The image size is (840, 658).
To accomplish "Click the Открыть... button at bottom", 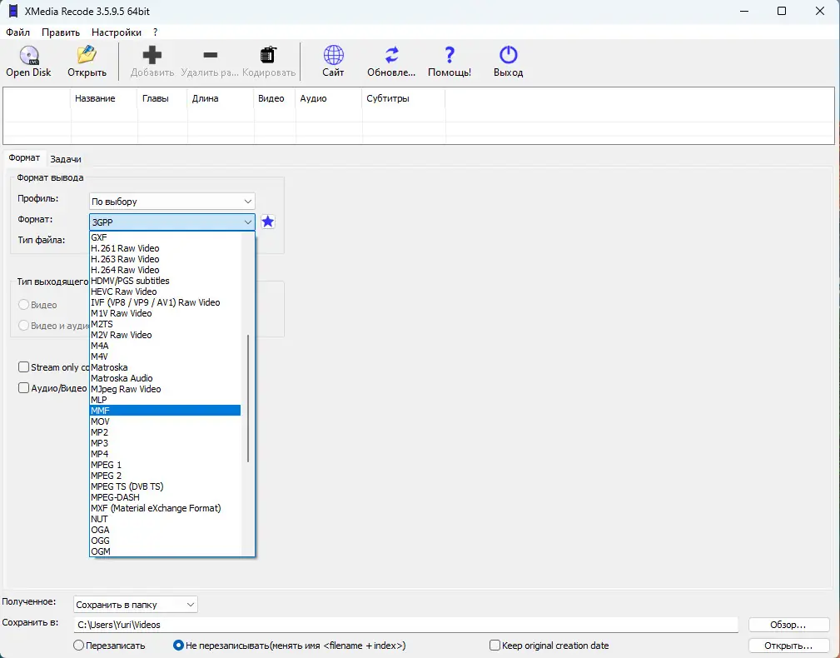I will click(x=788, y=646).
